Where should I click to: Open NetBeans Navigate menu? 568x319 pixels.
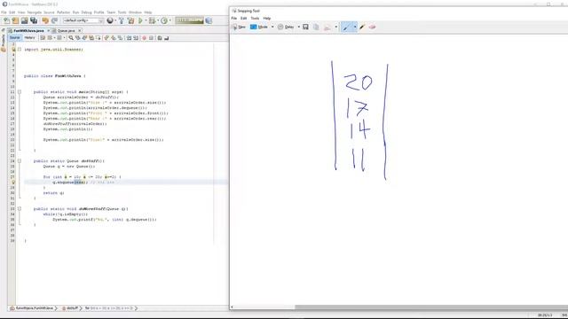click(x=35, y=12)
